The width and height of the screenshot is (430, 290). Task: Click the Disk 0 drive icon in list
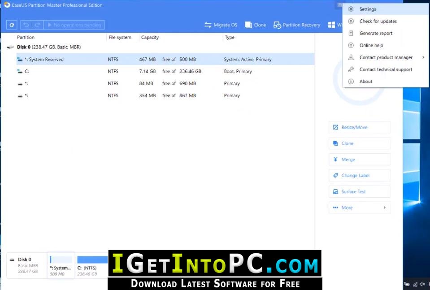tap(10, 47)
